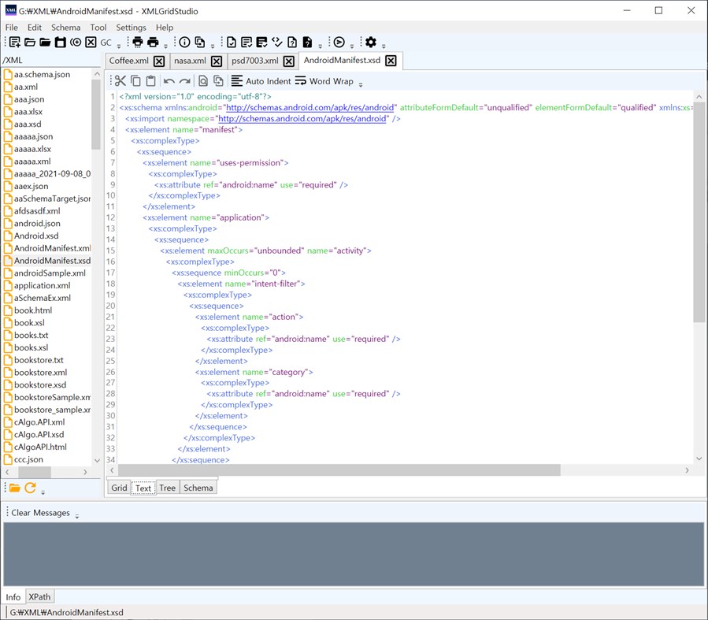Click the Redo arrow icon
The height and width of the screenshot is (620, 708).
(x=184, y=81)
